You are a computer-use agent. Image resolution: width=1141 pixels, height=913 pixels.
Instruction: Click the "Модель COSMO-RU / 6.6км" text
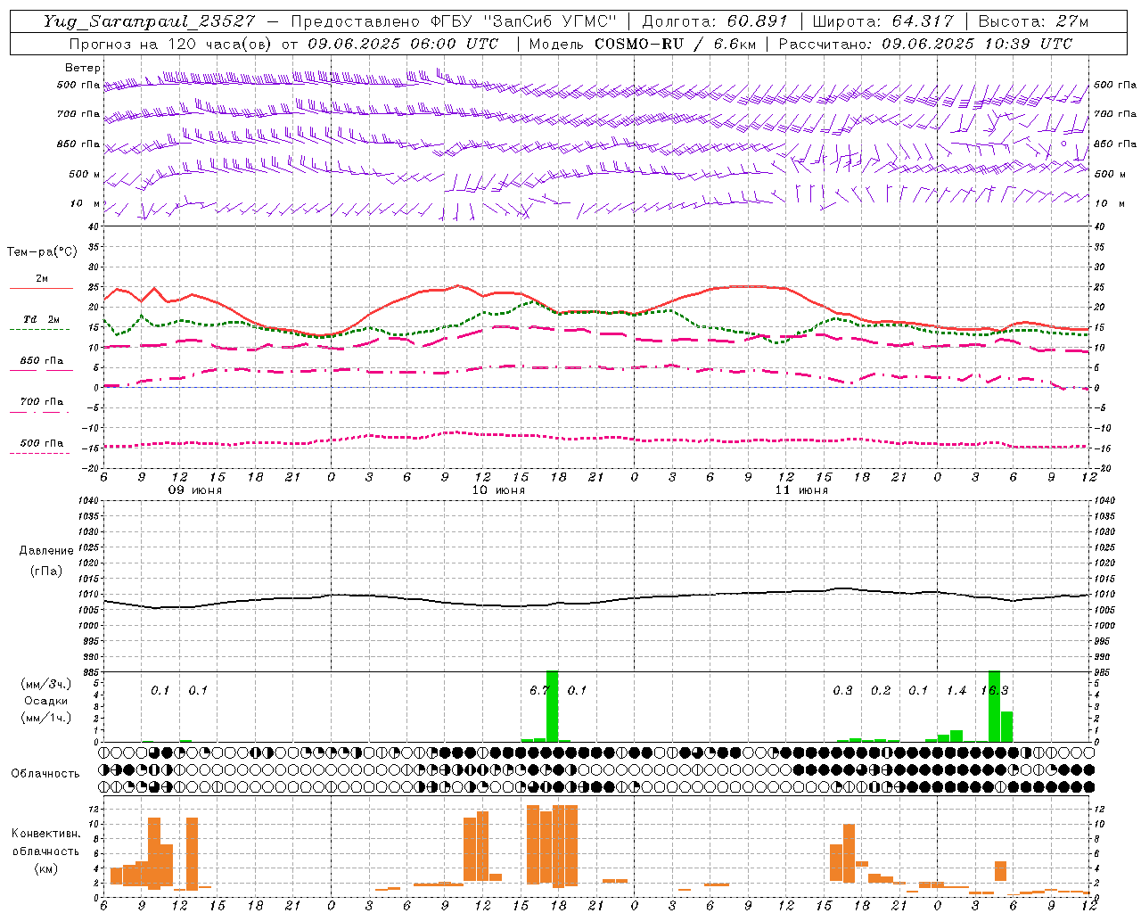pos(642,44)
